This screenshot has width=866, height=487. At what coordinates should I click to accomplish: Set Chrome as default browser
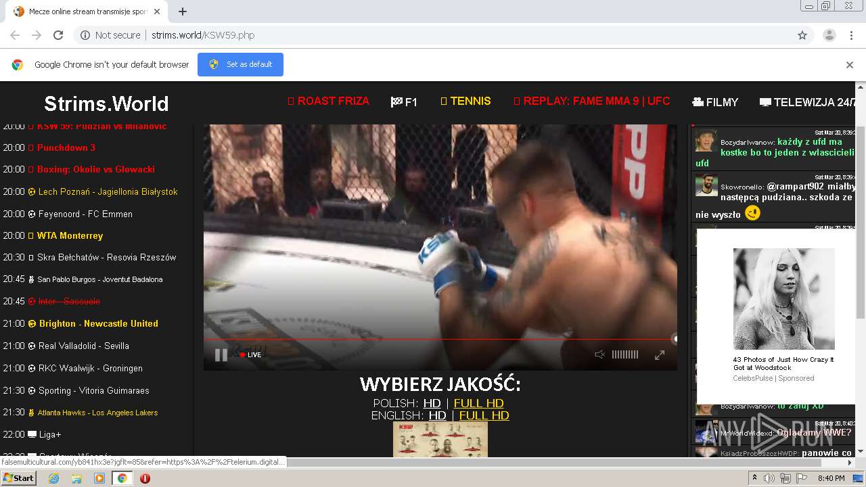click(240, 64)
